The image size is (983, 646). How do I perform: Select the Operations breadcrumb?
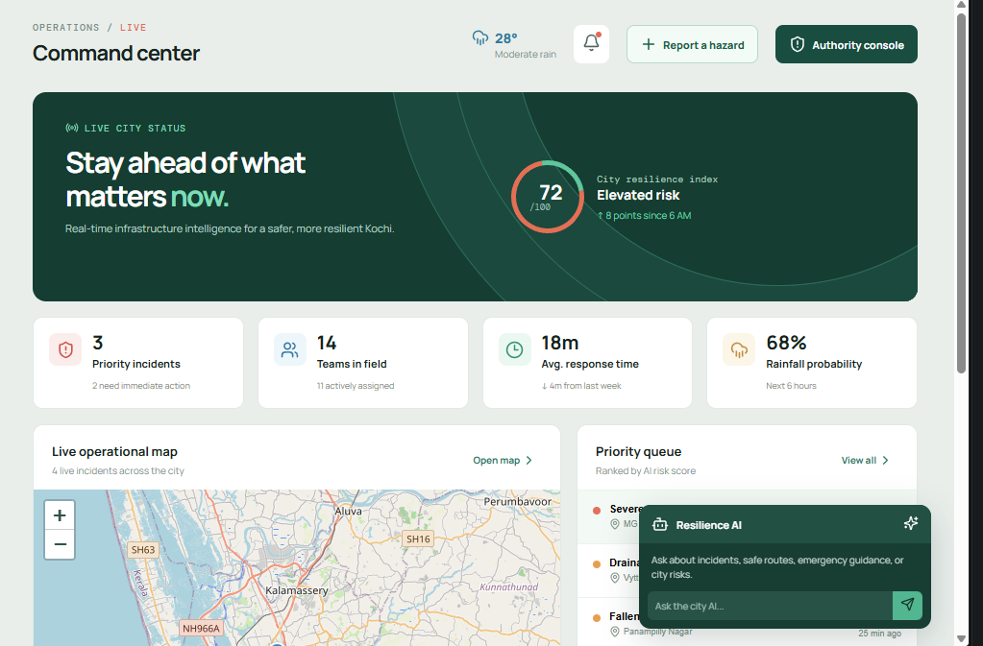pos(66,28)
